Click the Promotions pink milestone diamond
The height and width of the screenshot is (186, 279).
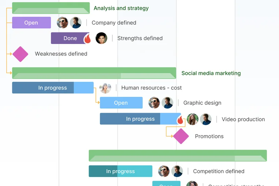[x=181, y=136]
